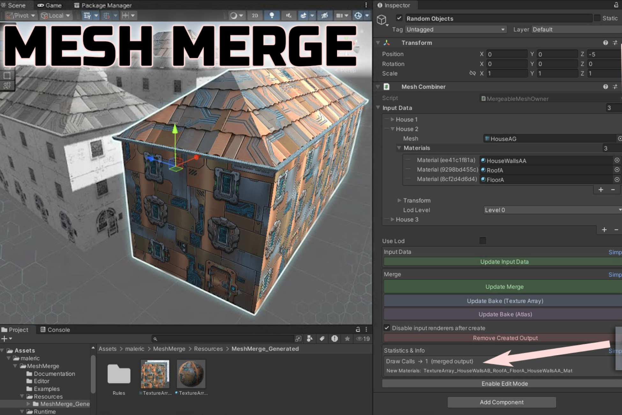
Task: Click the Position X input field
Action: 507,54
